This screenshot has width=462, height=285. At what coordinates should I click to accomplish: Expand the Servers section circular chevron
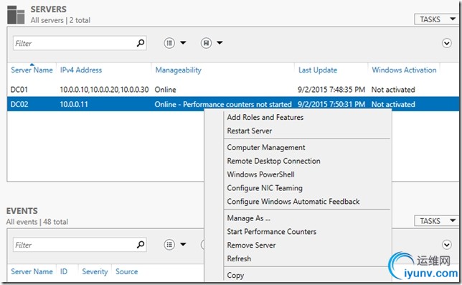[447, 43]
